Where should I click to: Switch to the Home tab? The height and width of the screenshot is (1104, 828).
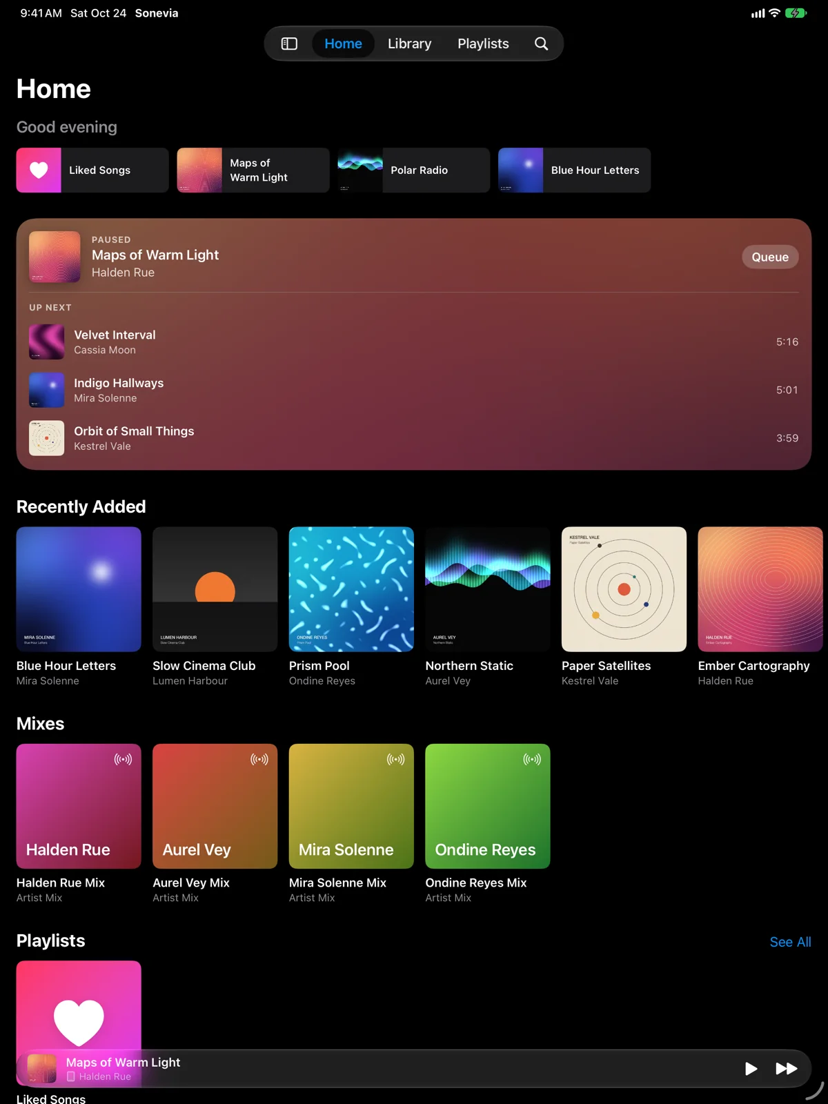coord(343,43)
